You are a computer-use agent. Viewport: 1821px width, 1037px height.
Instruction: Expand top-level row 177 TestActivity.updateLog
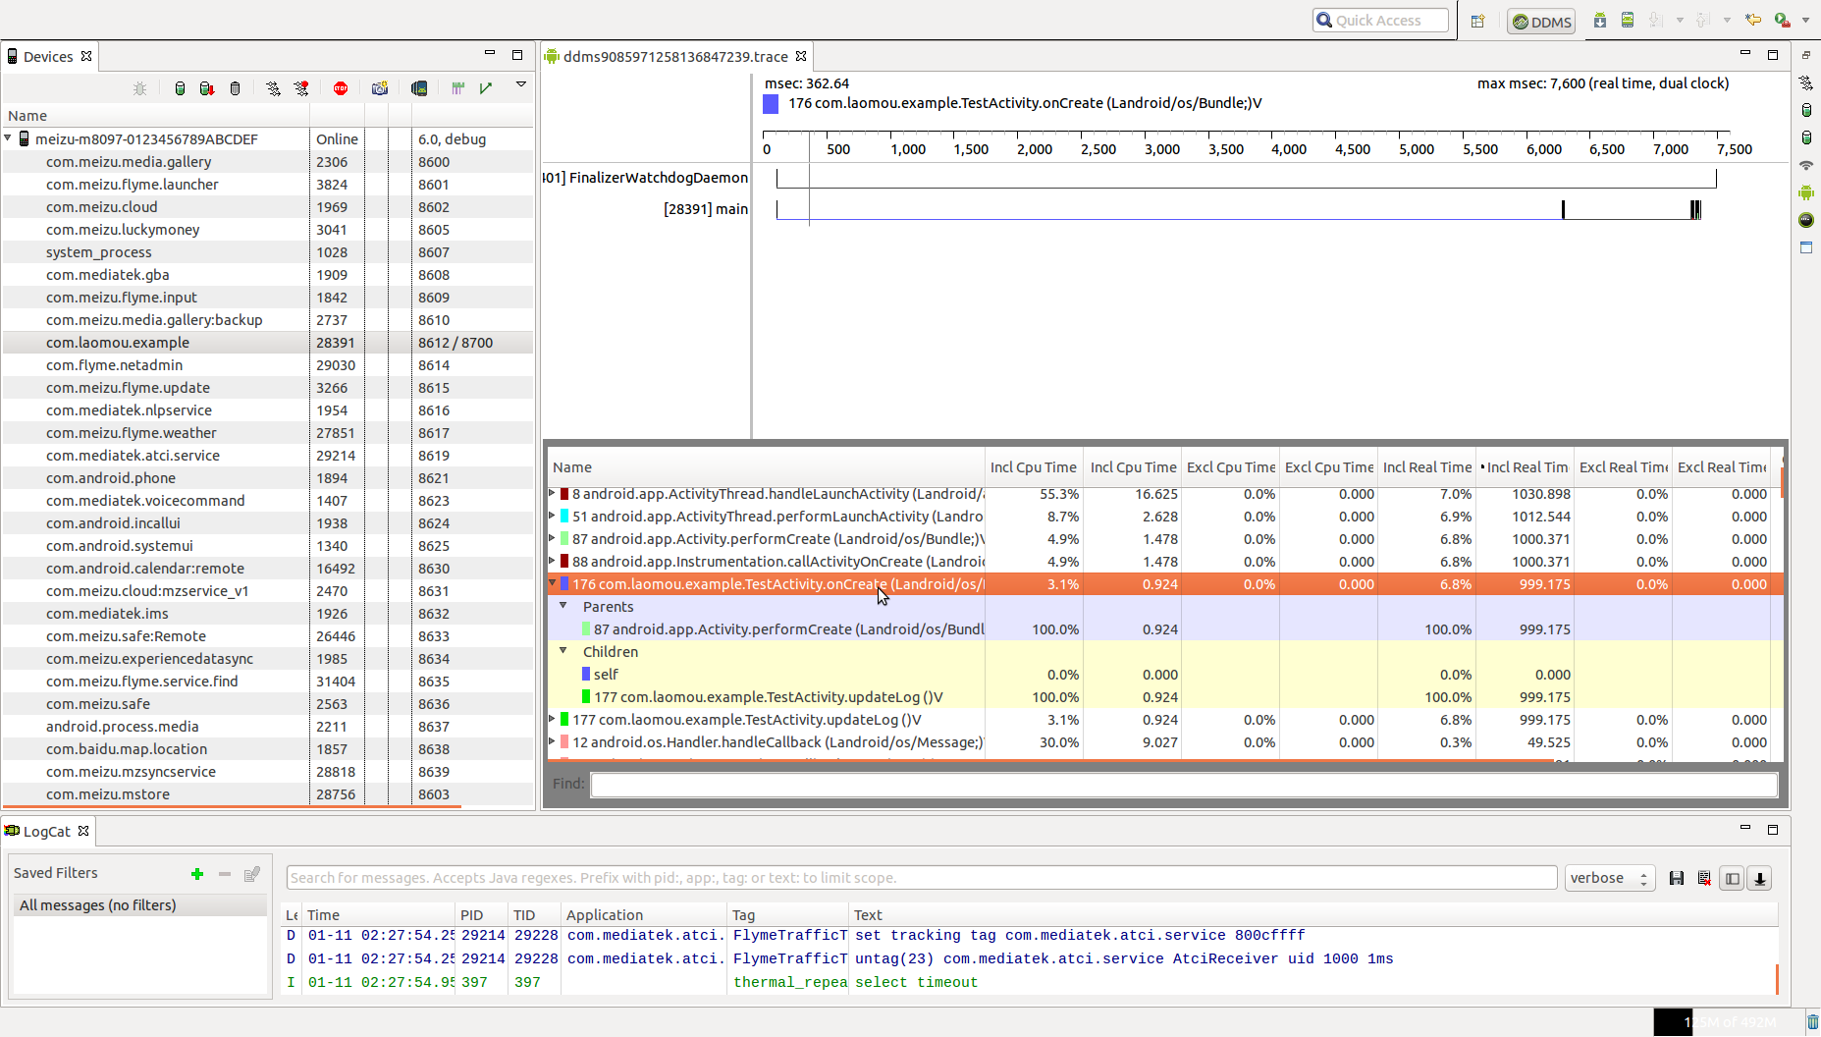click(552, 719)
